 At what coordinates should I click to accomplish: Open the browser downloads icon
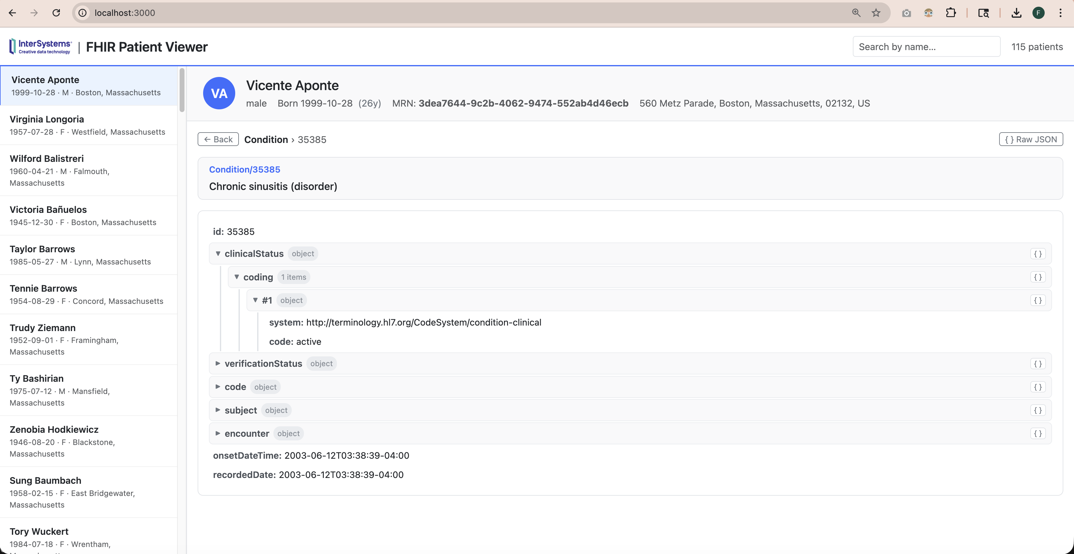[x=1017, y=13]
